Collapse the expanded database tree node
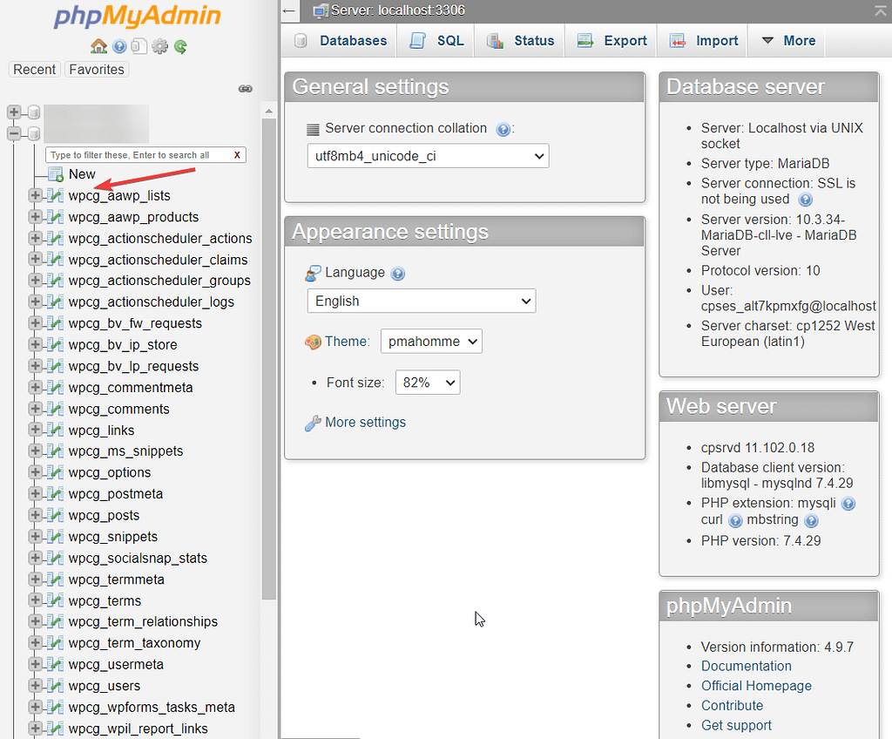 (x=14, y=133)
